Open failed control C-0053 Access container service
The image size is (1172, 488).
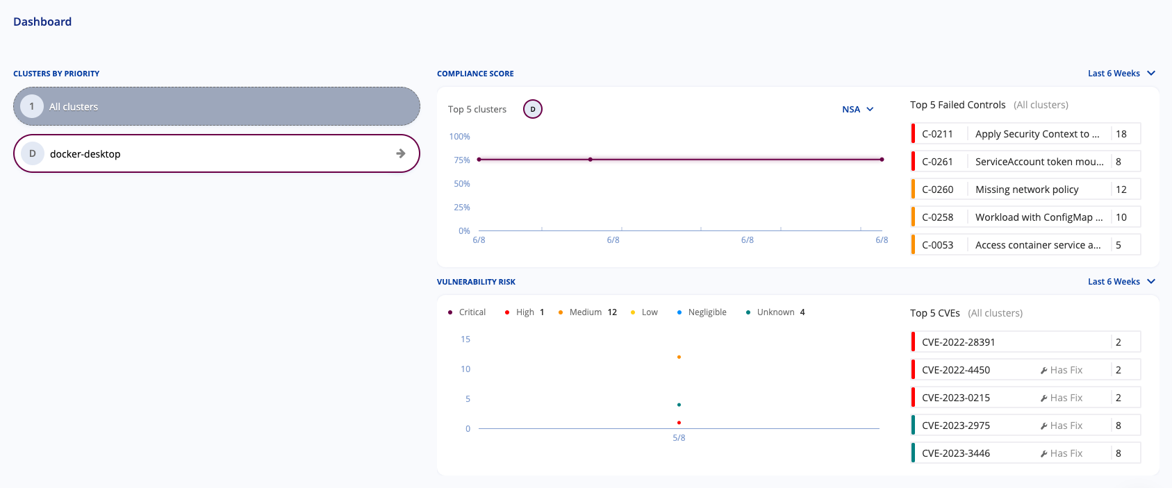coord(1025,245)
